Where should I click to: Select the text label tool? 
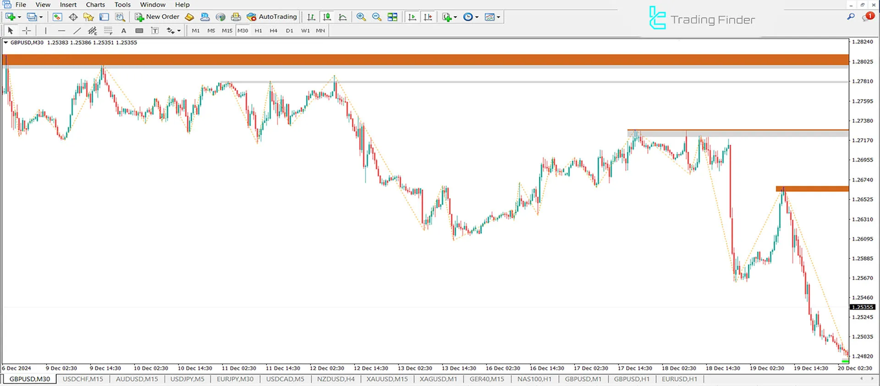tap(155, 31)
